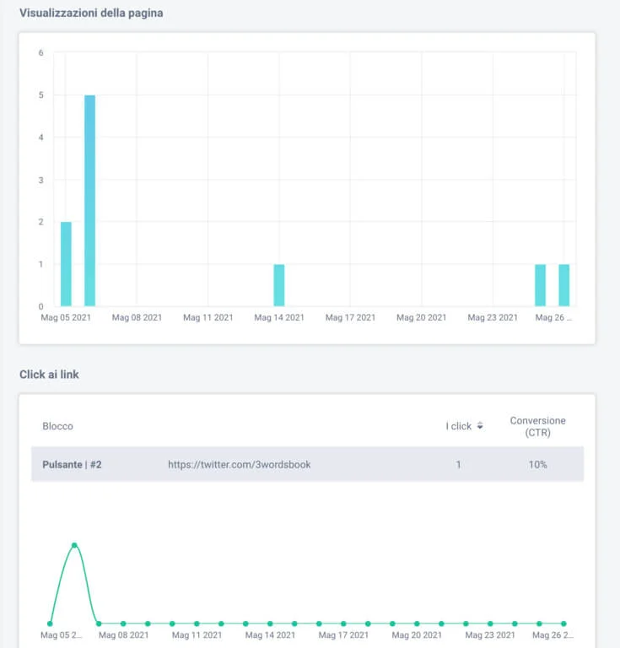Click the peak point on the green line chart
Screen dimensions: 620x648
pos(74,545)
